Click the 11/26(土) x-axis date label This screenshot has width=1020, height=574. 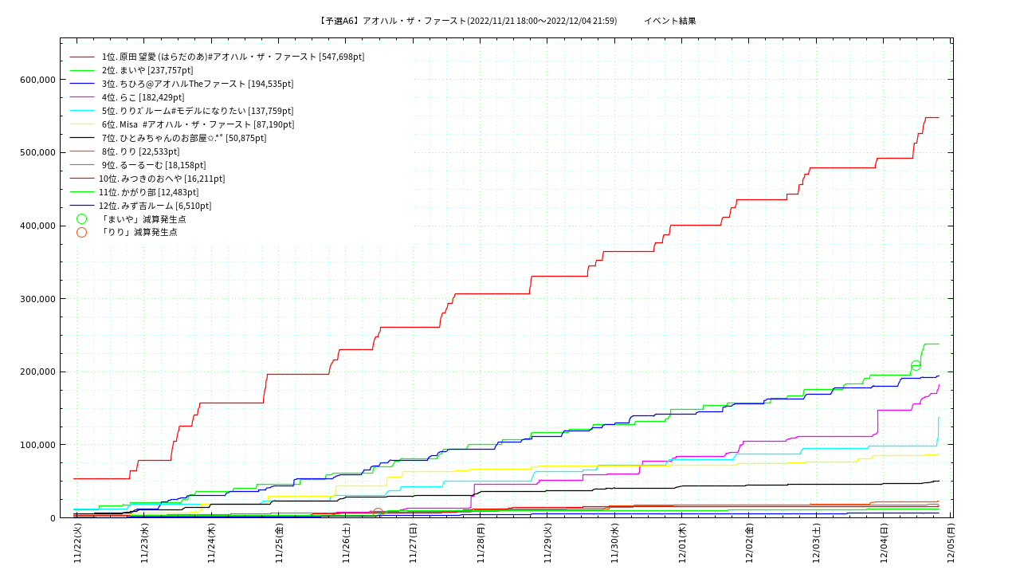(x=346, y=543)
